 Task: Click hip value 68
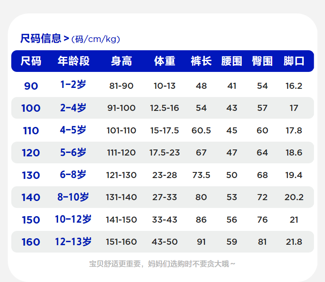pyautogui.click(x=263, y=175)
